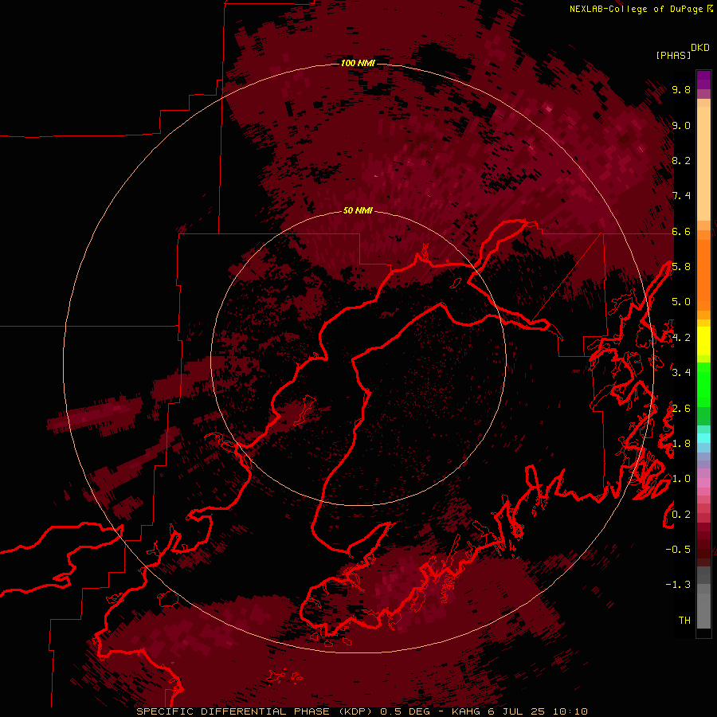Click the 2.6 scale value
Screen dimensions: 717x717
pos(681,409)
